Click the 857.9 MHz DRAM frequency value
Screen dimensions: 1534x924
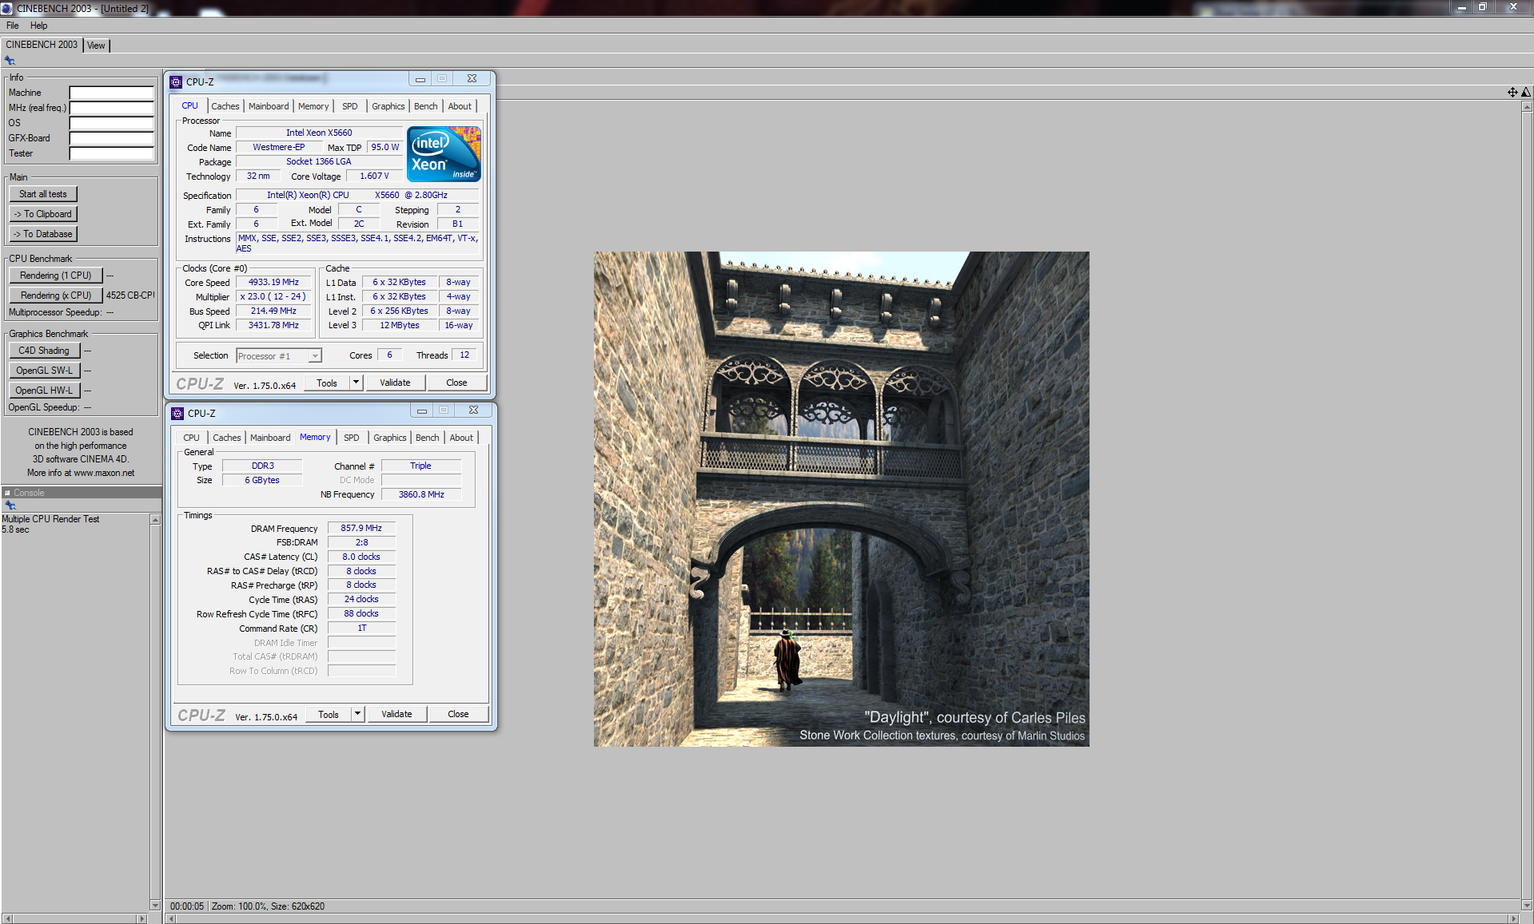[x=361, y=528]
